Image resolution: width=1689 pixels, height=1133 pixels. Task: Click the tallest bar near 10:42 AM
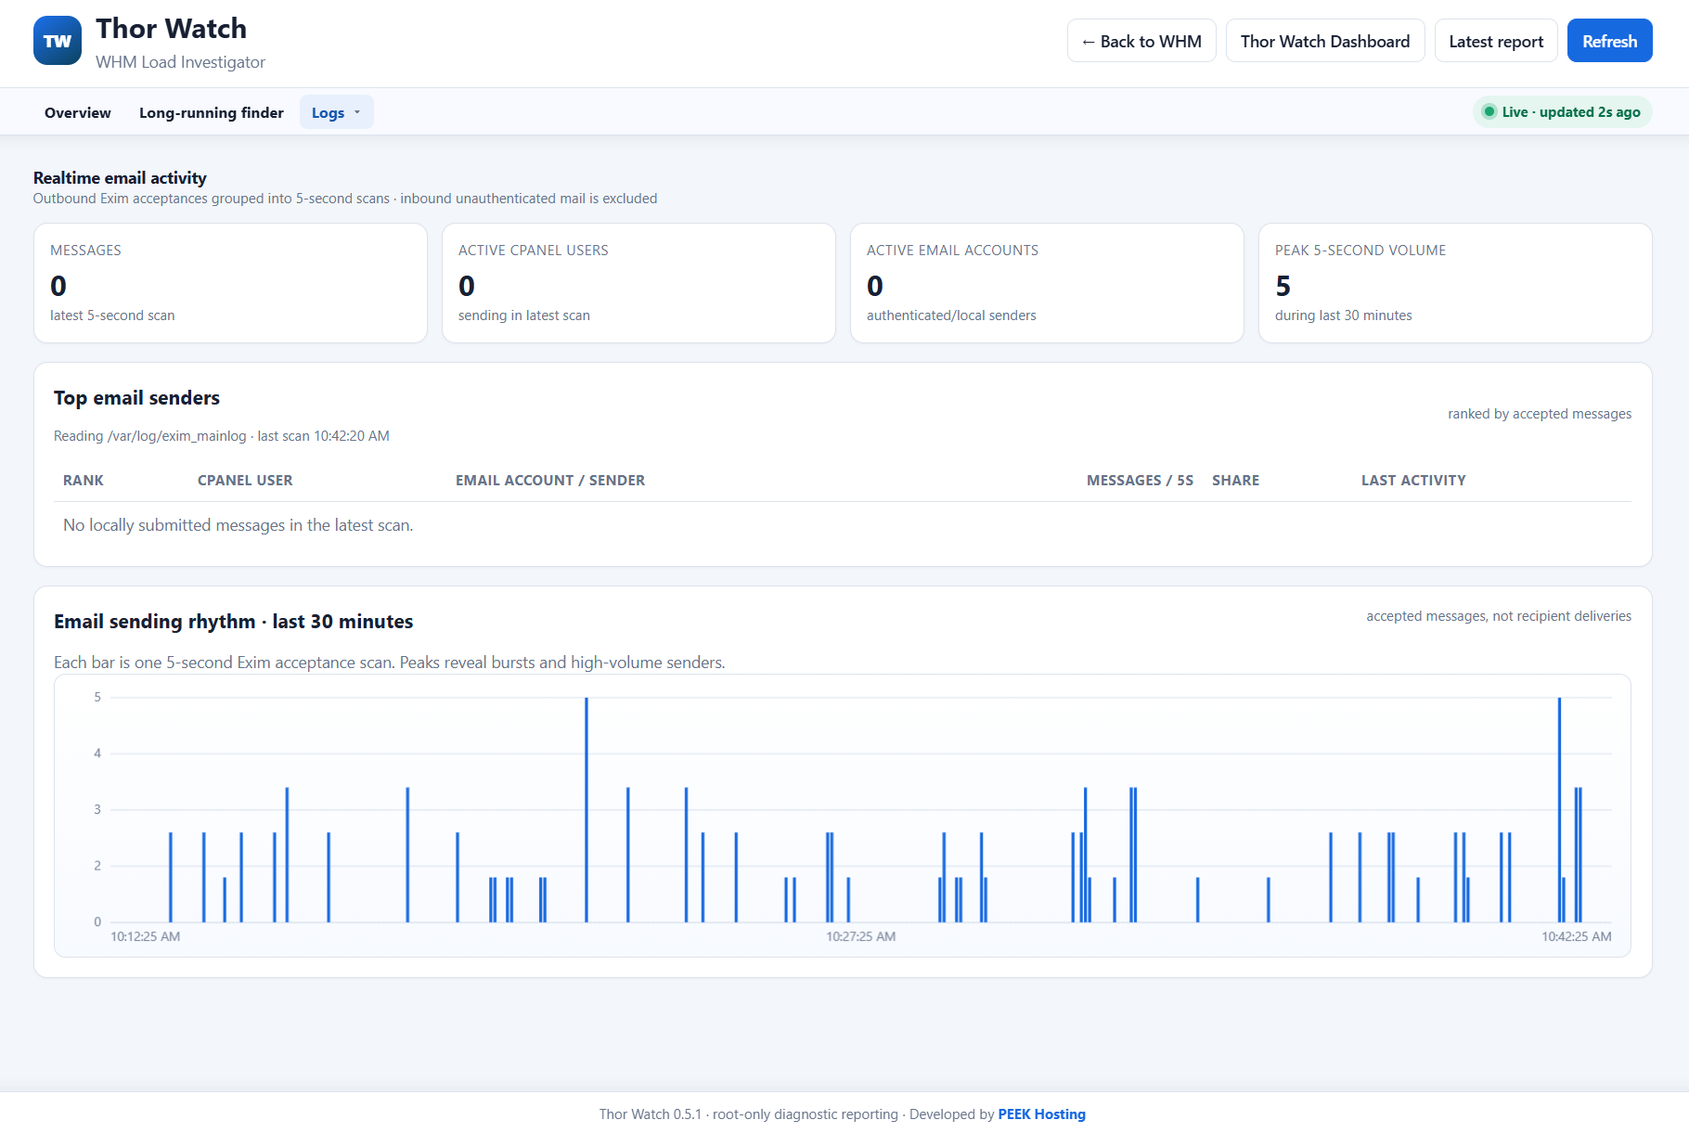tap(1559, 809)
